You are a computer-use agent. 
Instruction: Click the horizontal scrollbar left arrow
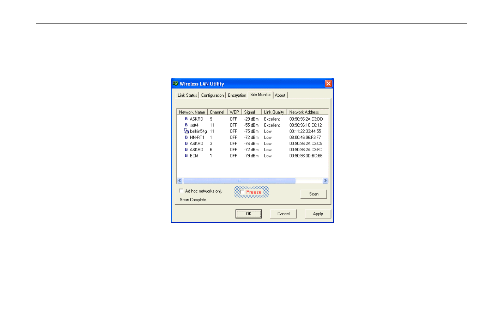(x=180, y=181)
